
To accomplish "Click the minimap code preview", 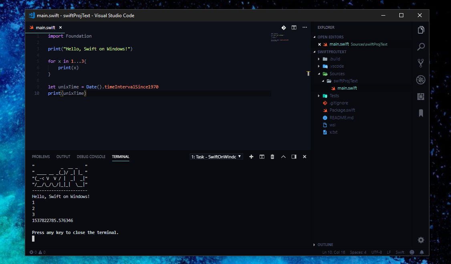I will pos(280,37).
